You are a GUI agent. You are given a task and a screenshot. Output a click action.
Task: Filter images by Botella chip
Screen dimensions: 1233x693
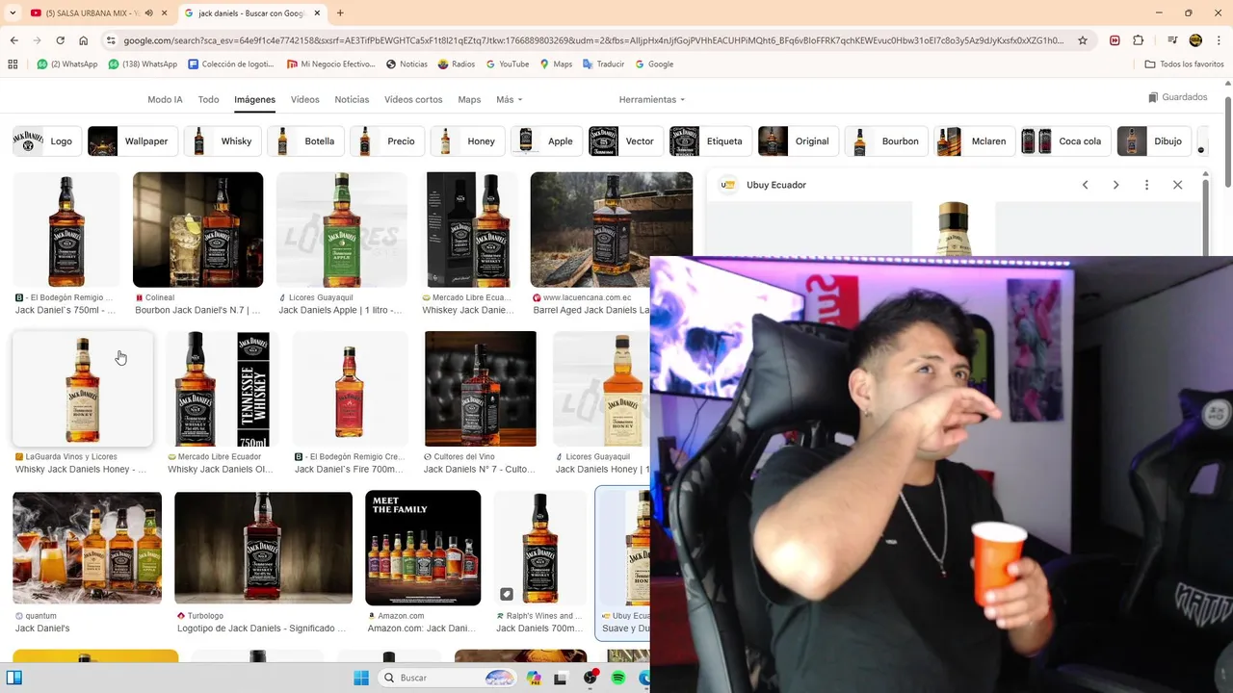tap(304, 141)
